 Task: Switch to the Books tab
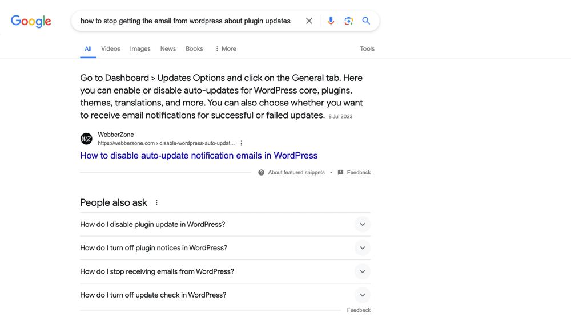tap(194, 48)
